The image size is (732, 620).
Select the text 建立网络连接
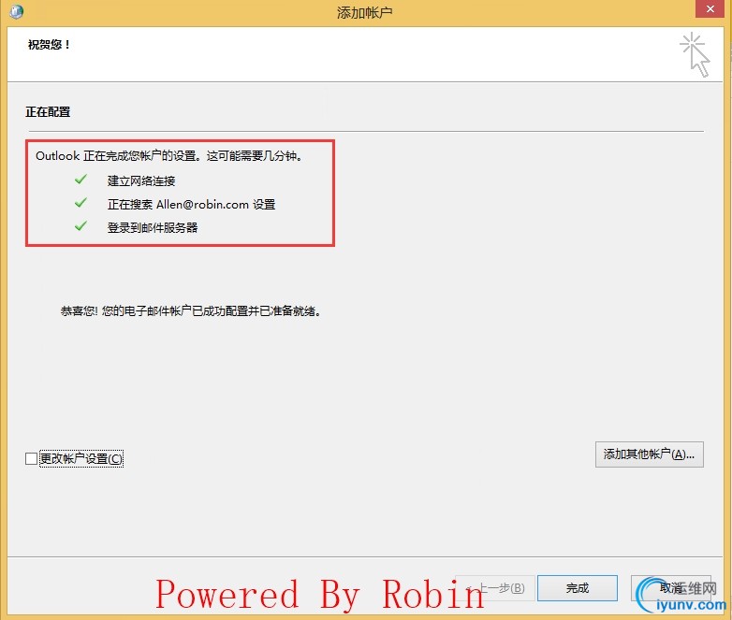click(x=141, y=181)
